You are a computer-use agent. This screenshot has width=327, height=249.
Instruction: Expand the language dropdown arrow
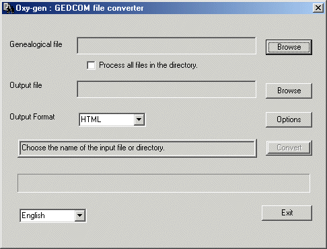(80, 215)
